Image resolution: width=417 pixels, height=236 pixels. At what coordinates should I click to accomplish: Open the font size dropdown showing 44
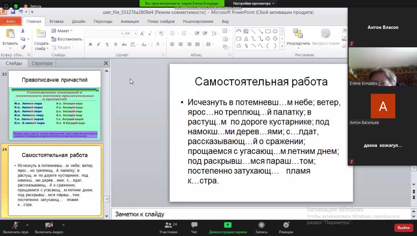point(136,33)
